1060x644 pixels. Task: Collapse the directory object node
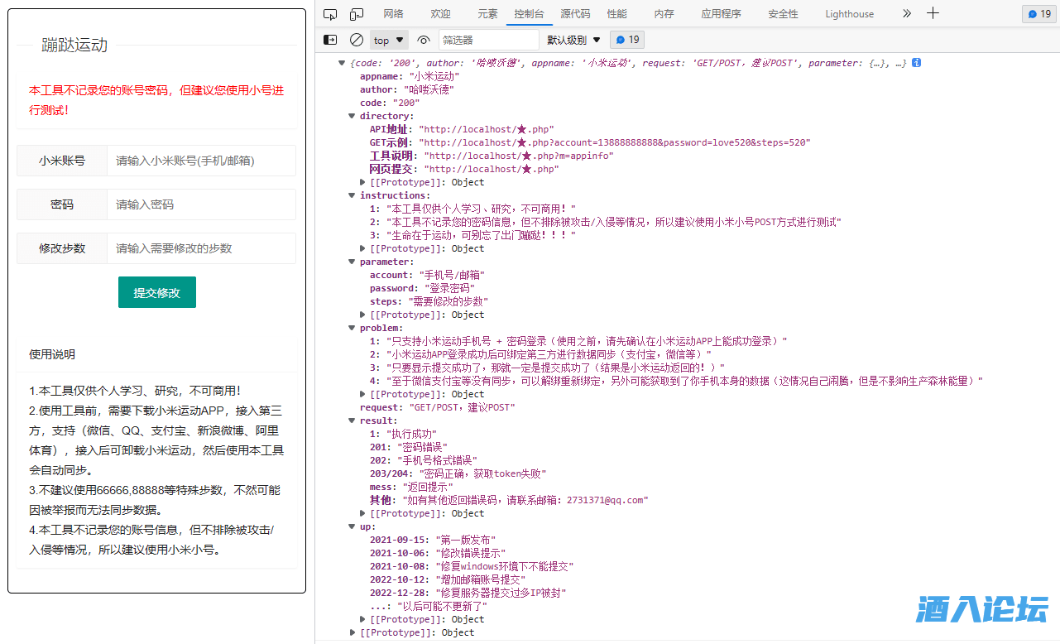[x=352, y=116]
